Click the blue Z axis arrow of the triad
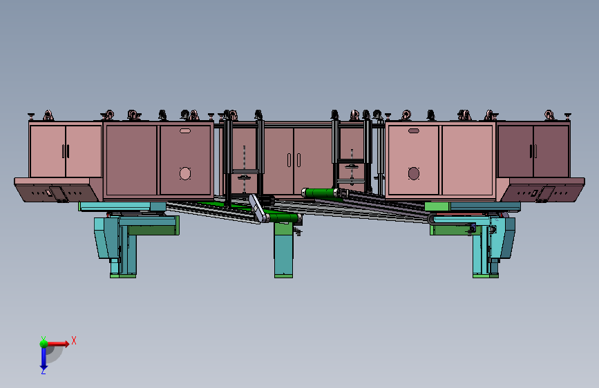 coord(44,358)
